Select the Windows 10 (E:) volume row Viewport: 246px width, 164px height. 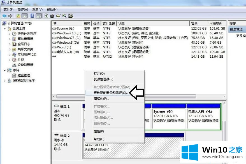point(139,33)
